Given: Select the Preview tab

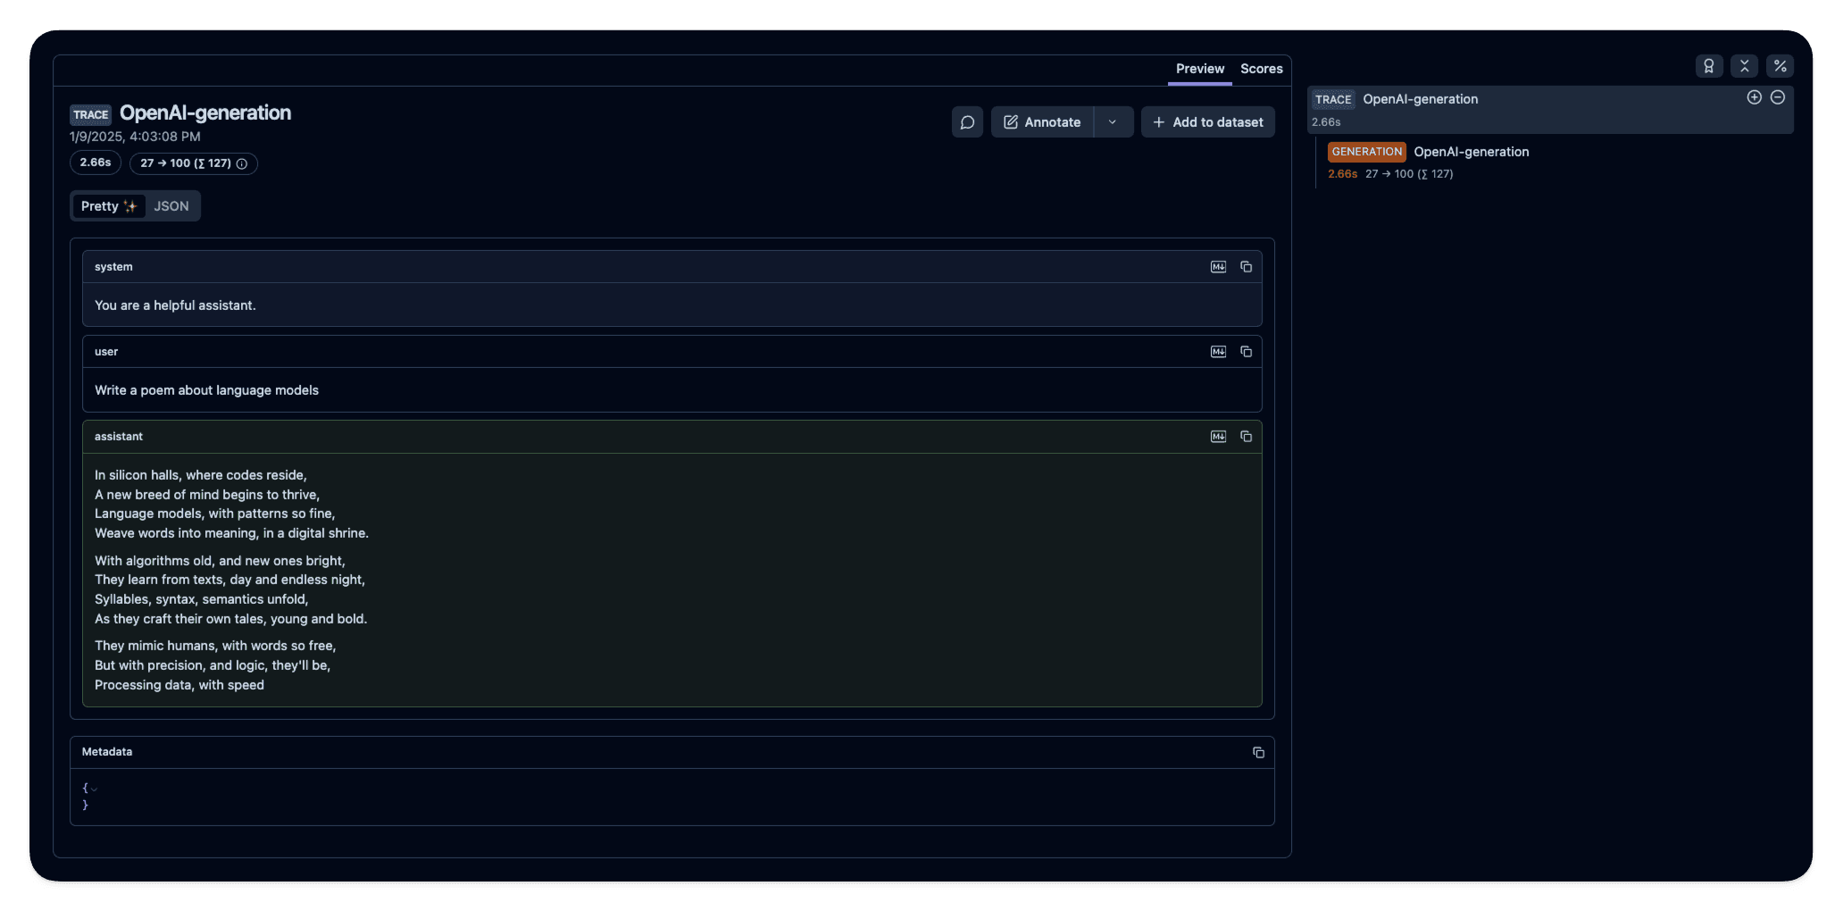Looking at the screenshot, I should 1199,69.
